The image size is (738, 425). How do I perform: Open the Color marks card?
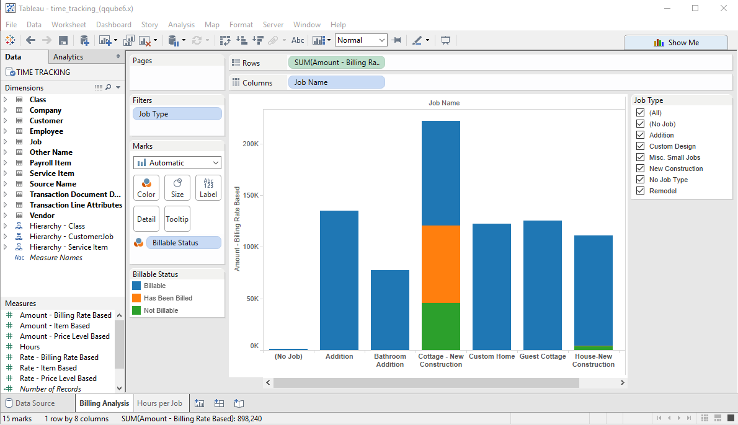(x=146, y=187)
